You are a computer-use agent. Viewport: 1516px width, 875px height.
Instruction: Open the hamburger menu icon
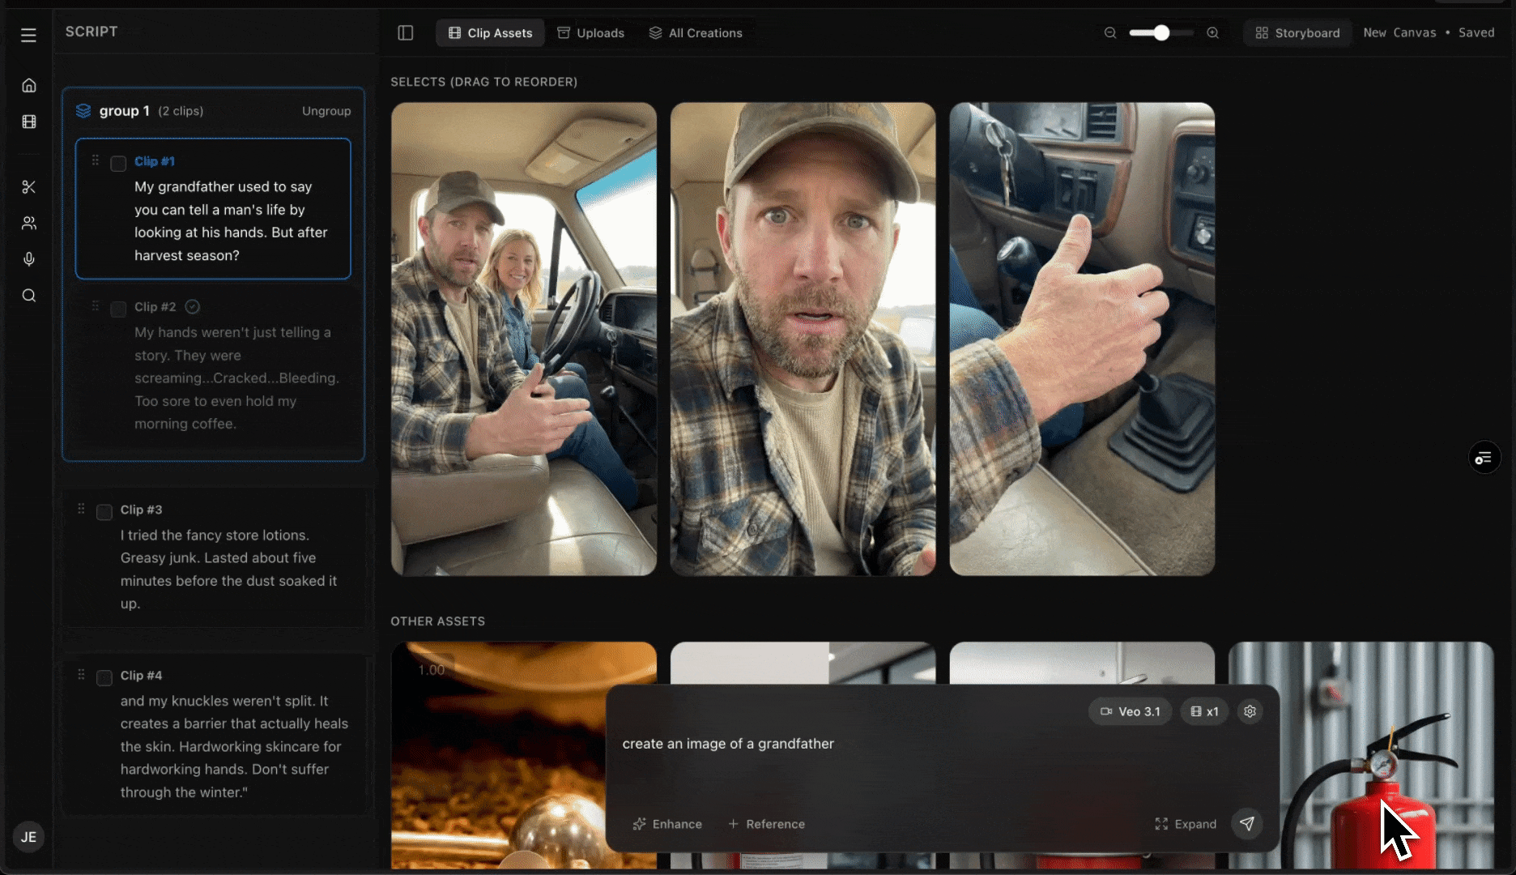(28, 35)
